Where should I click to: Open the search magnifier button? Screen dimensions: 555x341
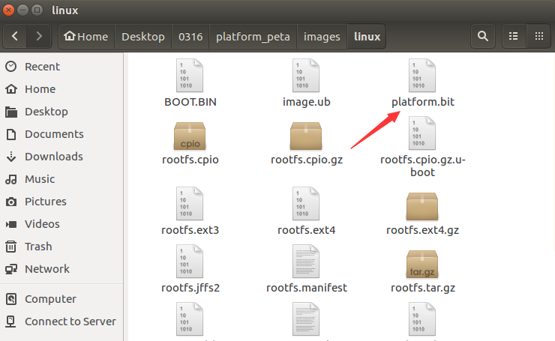[x=483, y=36]
